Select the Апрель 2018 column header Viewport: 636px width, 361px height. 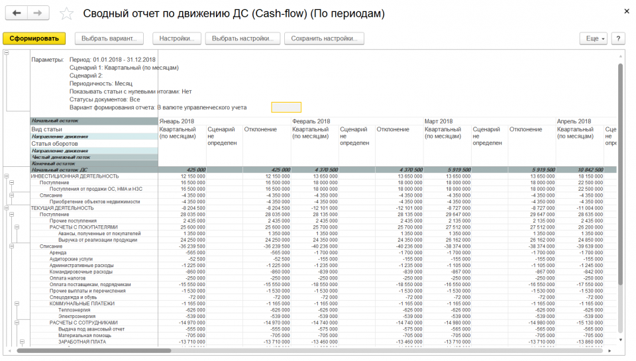click(574, 121)
